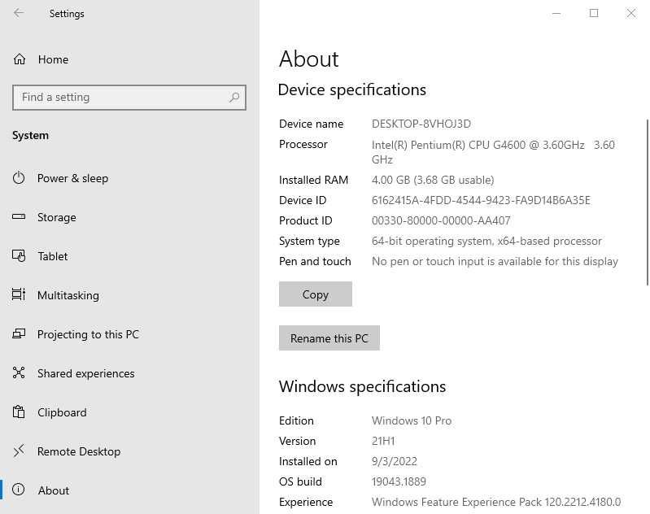Image resolution: width=650 pixels, height=514 pixels.
Task: Select Multitasking from the sidebar
Action: coord(68,295)
